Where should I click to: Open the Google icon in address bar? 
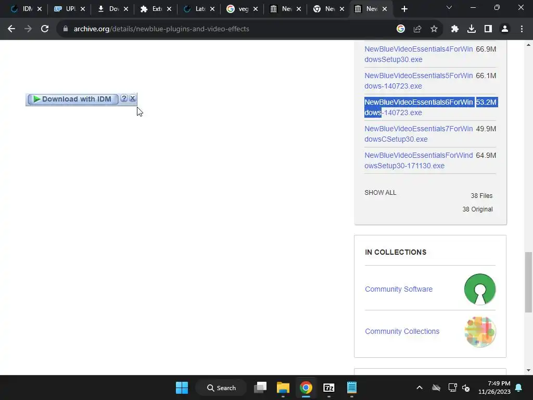[401, 29]
